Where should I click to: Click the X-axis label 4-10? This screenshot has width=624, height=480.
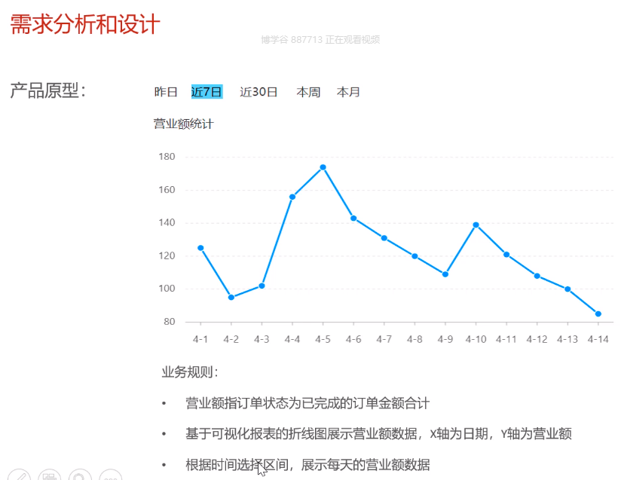[x=476, y=340]
